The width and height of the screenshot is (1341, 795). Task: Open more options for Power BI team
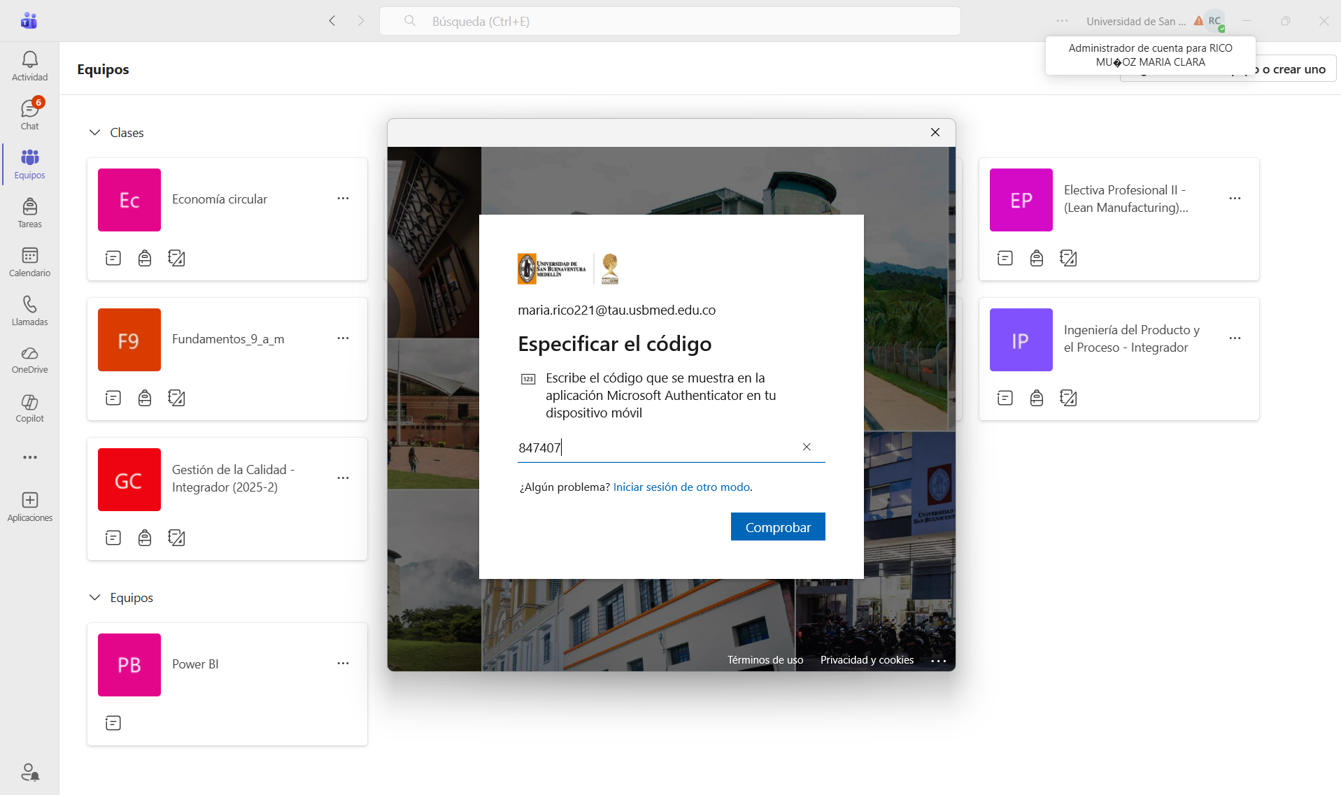343,664
